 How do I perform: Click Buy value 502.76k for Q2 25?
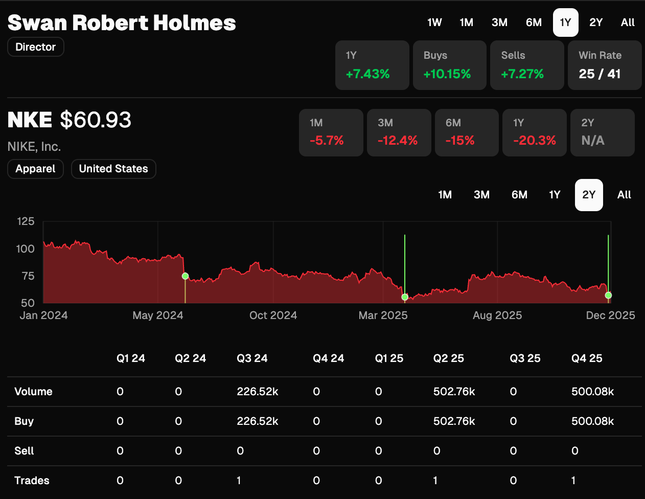click(x=454, y=421)
